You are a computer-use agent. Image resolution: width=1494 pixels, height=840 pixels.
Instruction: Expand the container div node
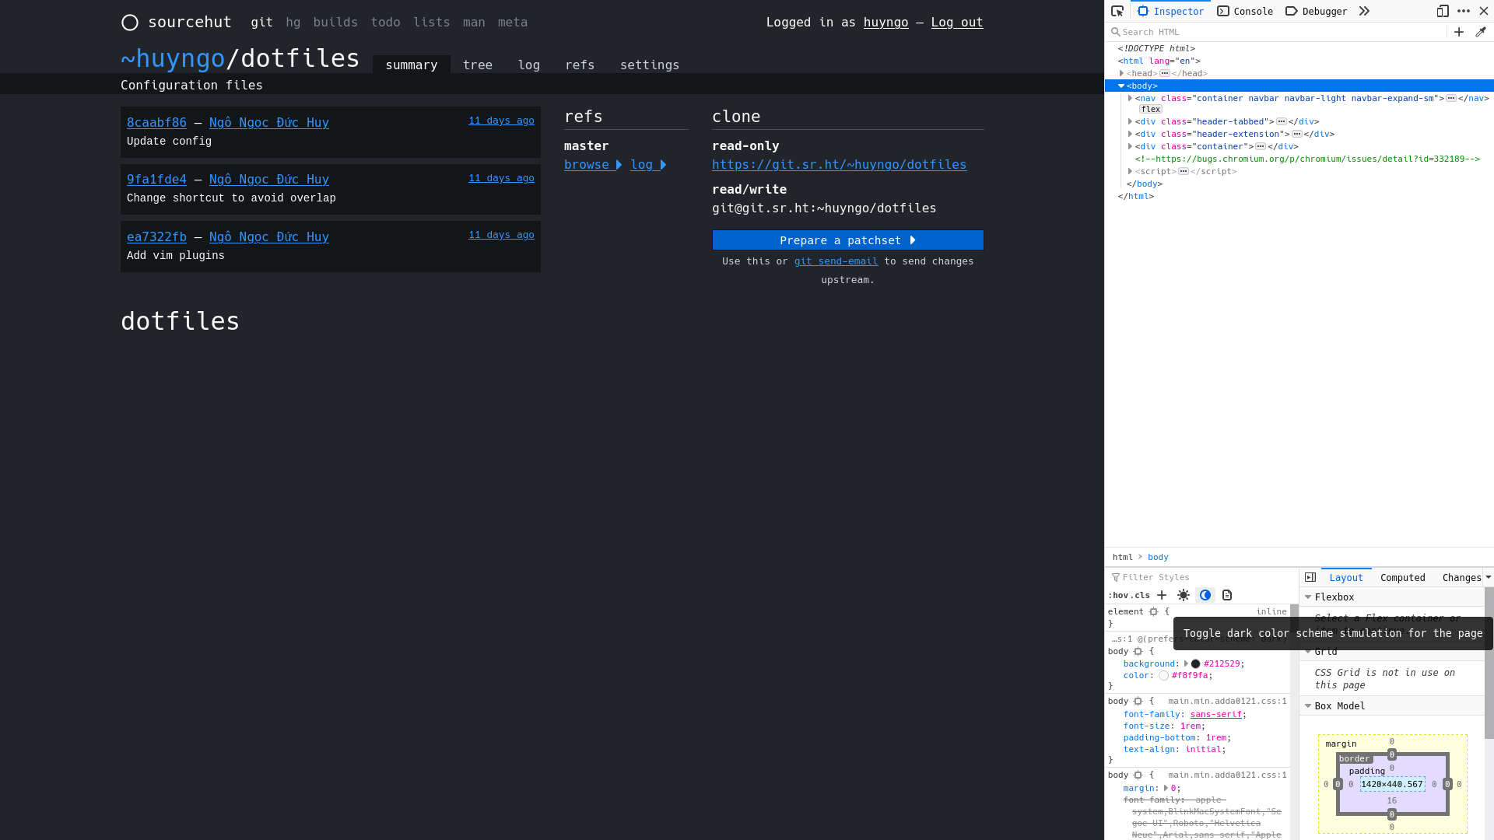tap(1130, 146)
